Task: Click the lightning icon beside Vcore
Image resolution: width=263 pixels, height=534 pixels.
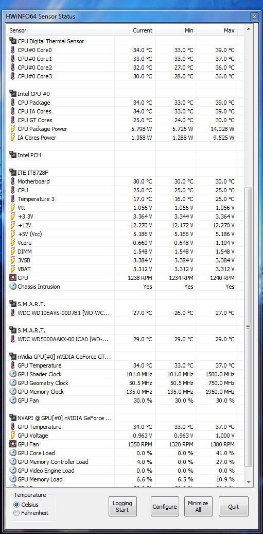Action: pyautogui.click(x=13, y=243)
